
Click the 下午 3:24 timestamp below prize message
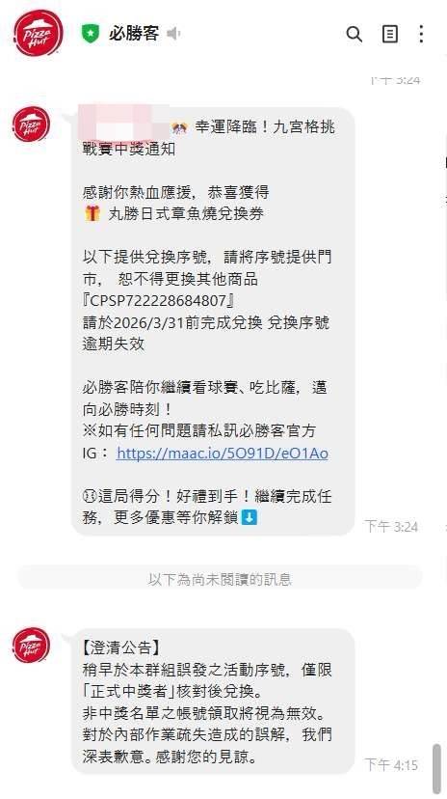coord(391,526)
